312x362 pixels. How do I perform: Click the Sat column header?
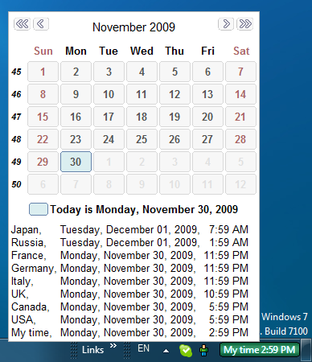click(241, 51)
